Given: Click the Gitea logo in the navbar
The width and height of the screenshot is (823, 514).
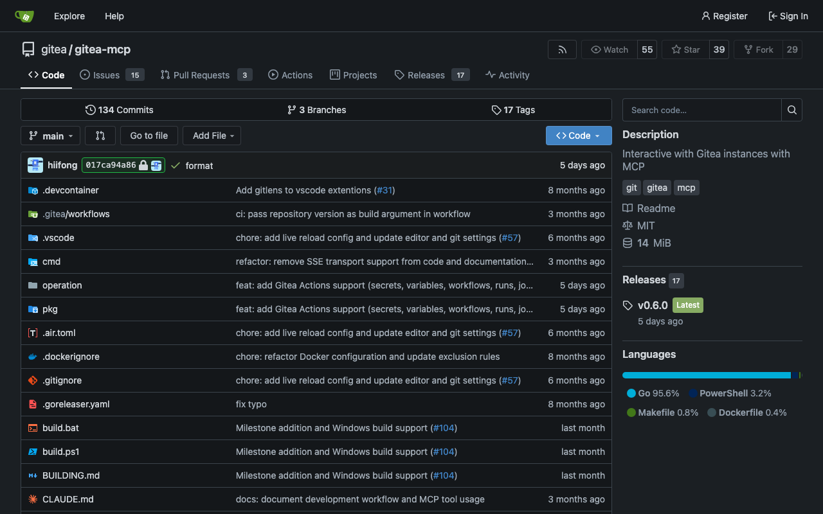Looking at the screenshot, I should (x=24, y=16).
